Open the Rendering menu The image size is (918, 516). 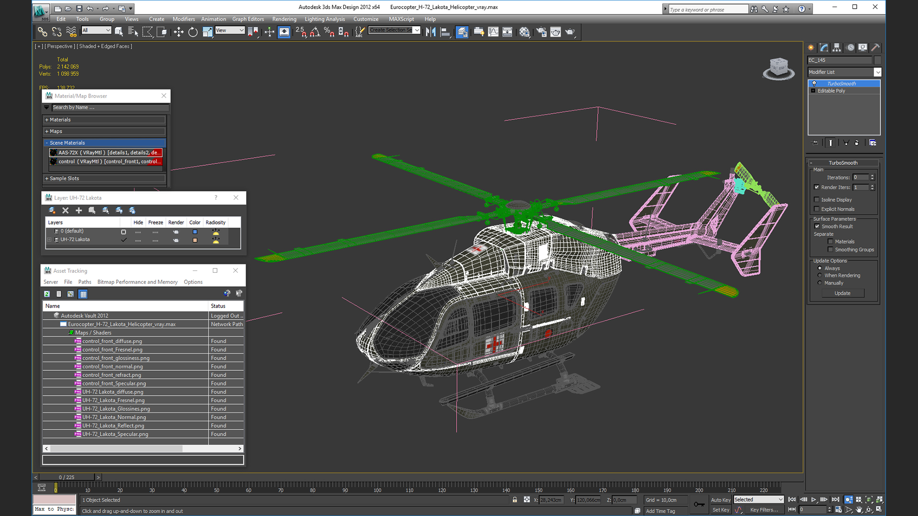click(x=284, y=19)
